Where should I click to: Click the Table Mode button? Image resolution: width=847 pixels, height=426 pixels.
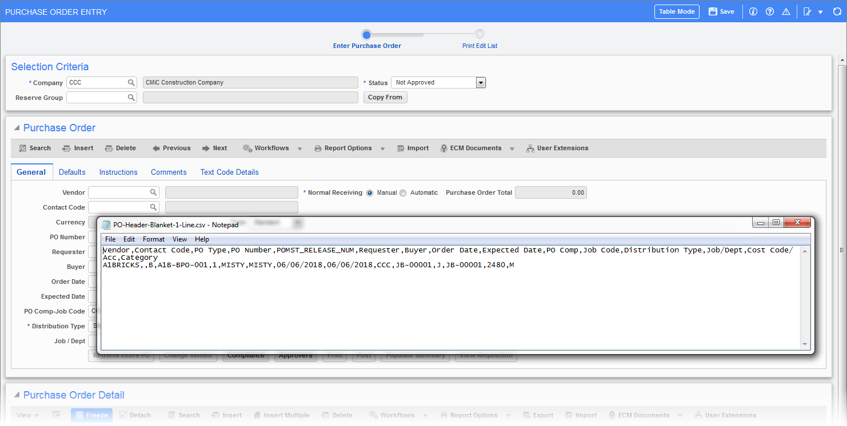coord(677,11)
